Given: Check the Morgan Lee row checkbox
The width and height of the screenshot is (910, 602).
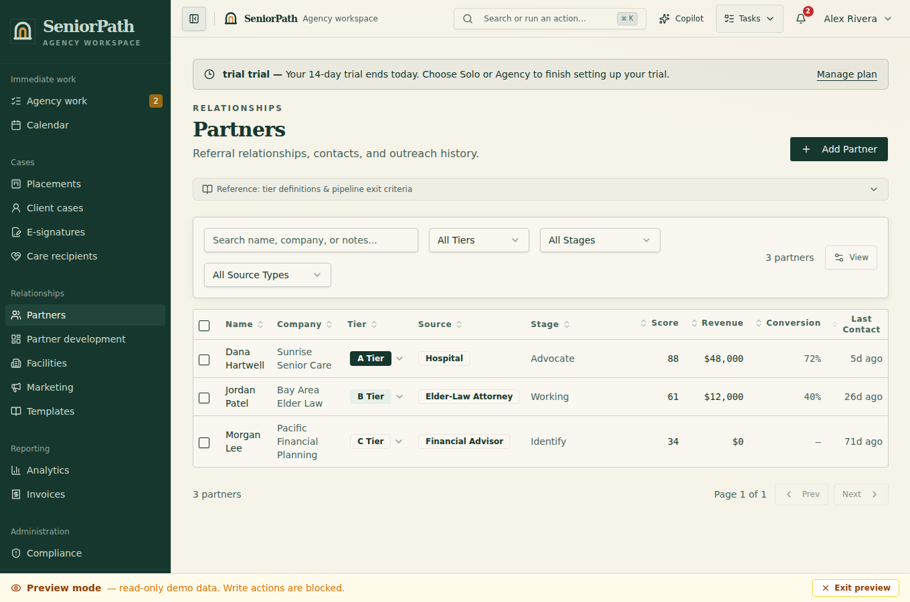Looking at the screenshot, I should [x=204, y=443].
